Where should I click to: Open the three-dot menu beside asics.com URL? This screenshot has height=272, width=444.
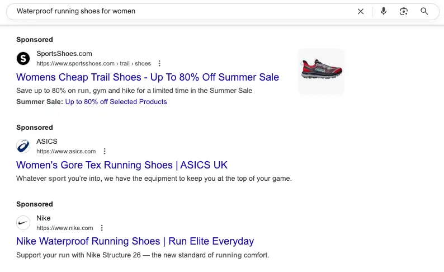pyautogui.click(x=105, y=151)
